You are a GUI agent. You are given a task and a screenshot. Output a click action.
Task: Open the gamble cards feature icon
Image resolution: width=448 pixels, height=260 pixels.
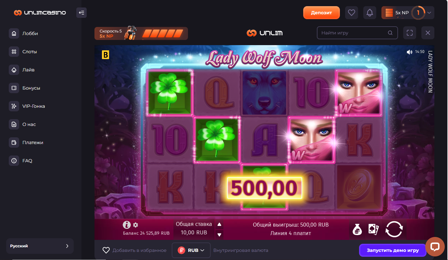click(373, 229)
